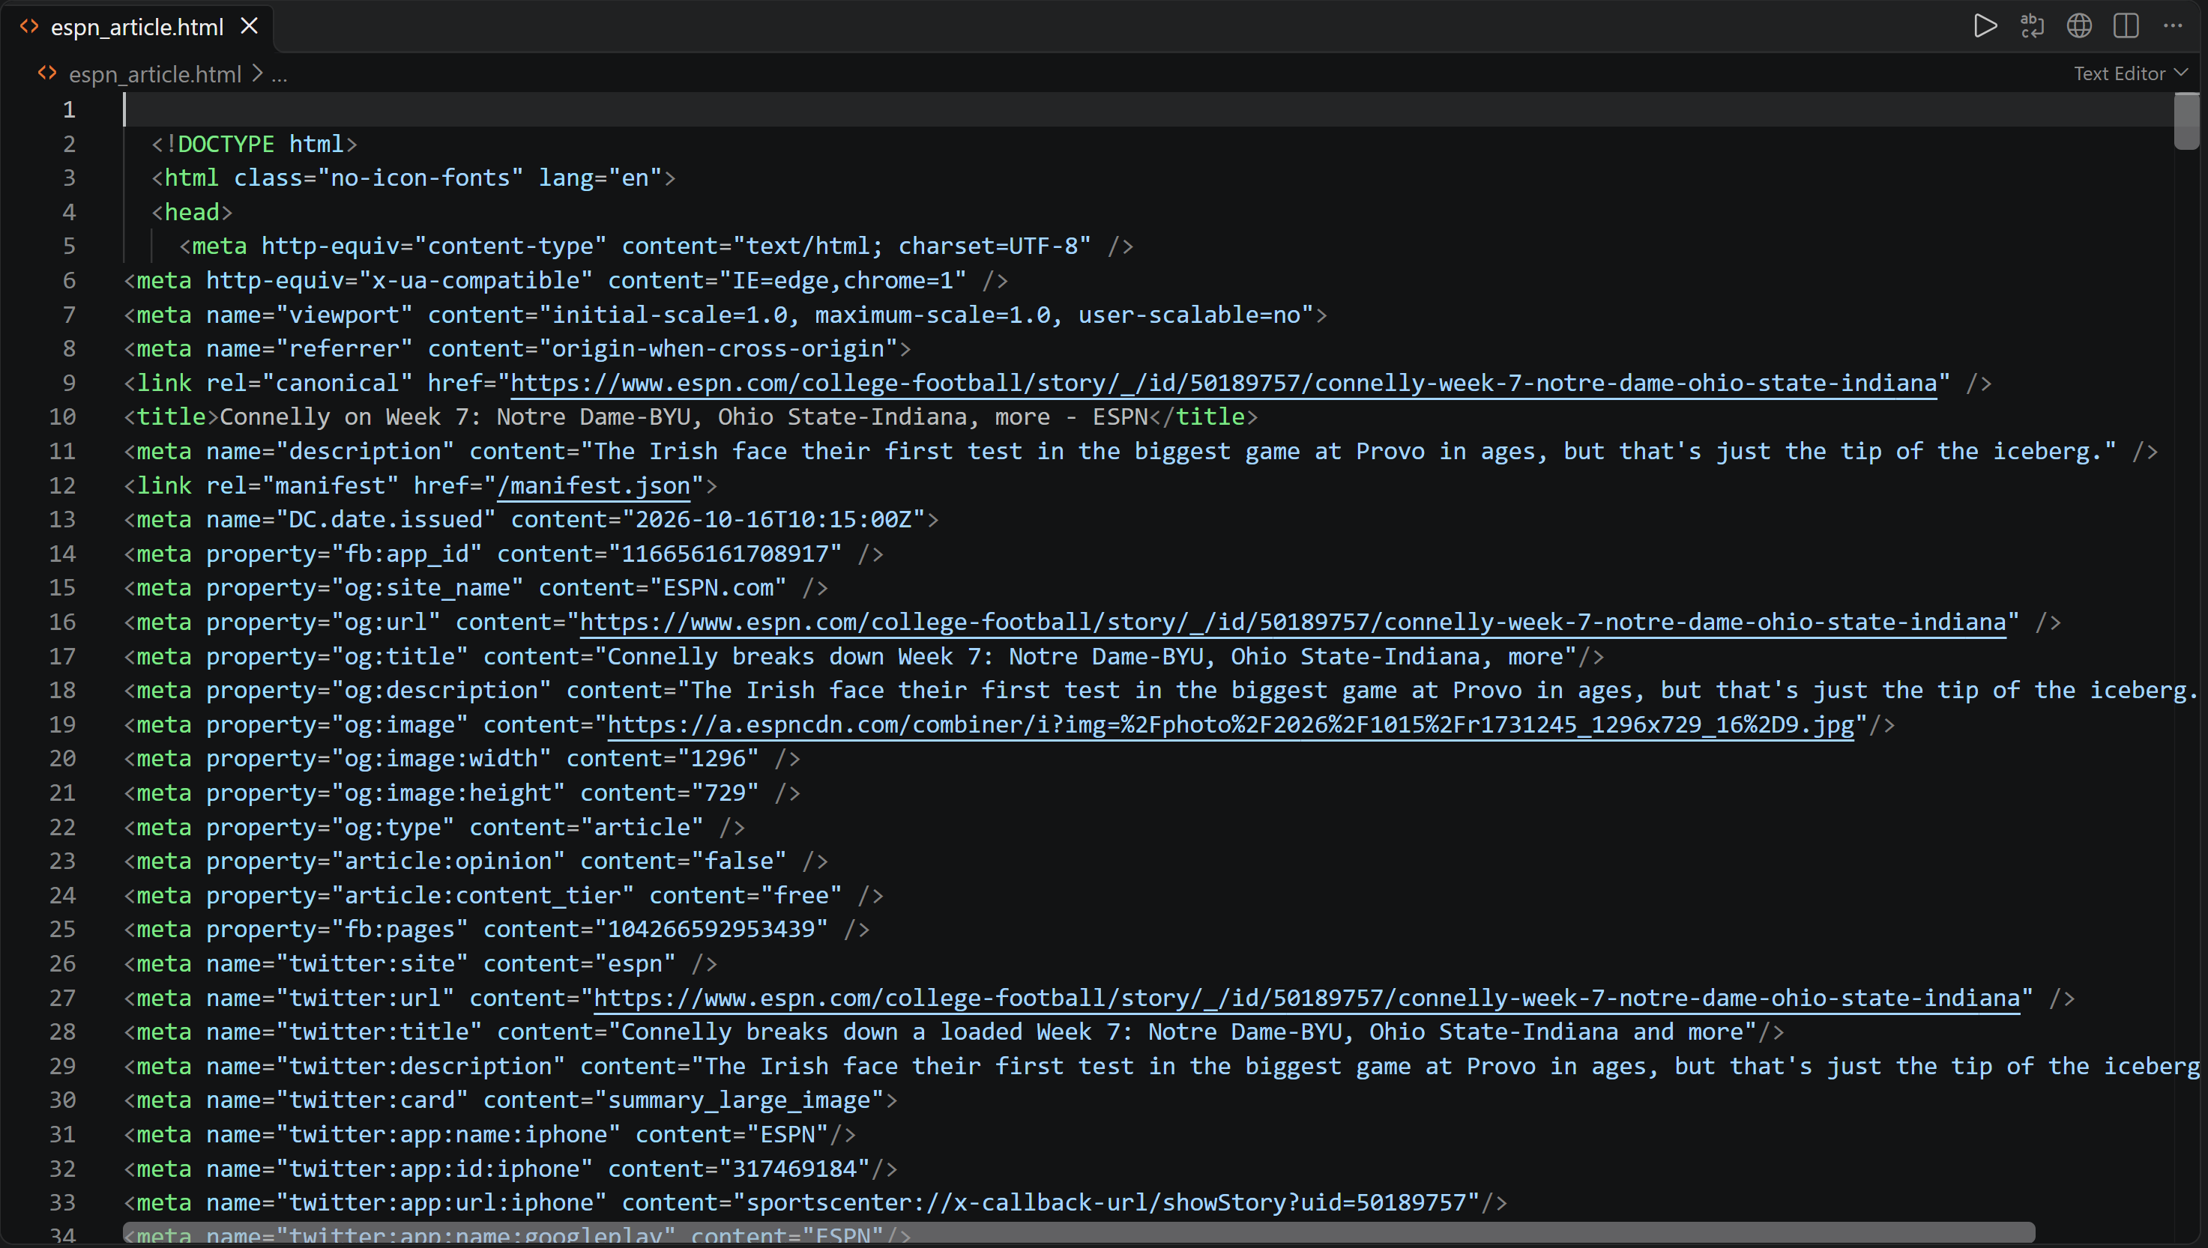
Task: Click the article:opinion content 'false'
Action: (x=739, y=861)
